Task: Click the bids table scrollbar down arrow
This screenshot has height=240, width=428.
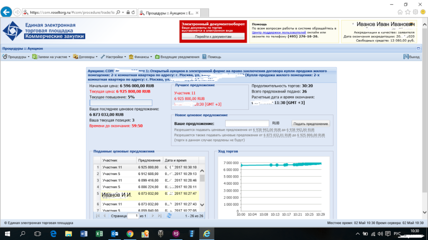Action: click(202, 205)
